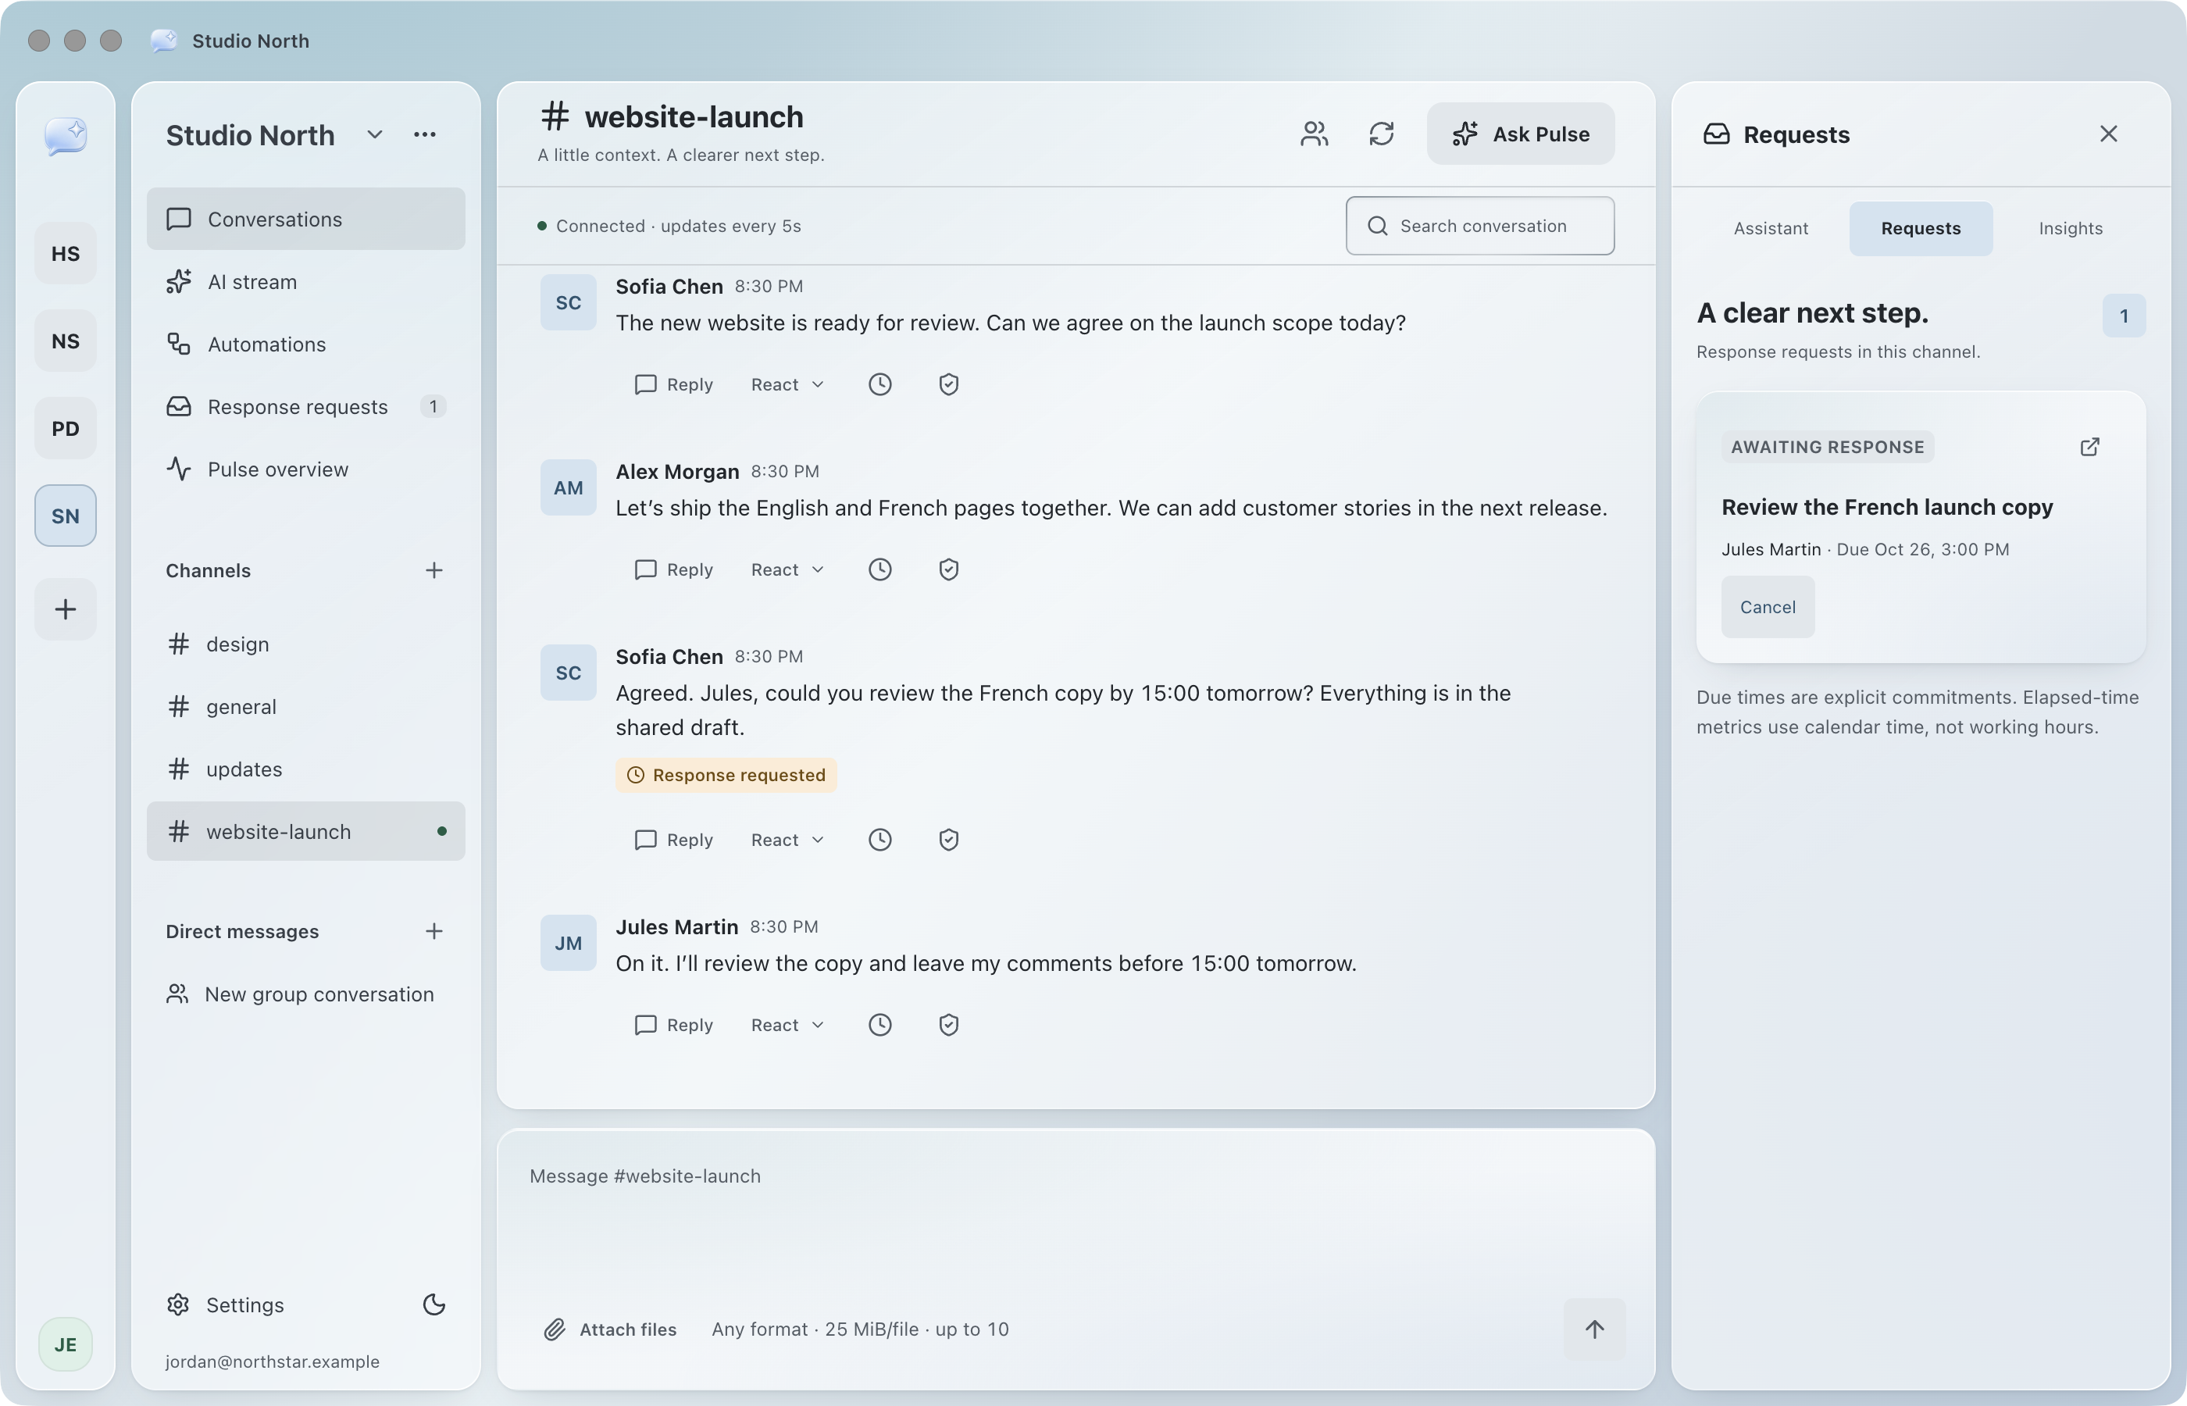
Task: Add a direct message with plus icon
Action: pos(433,931)
